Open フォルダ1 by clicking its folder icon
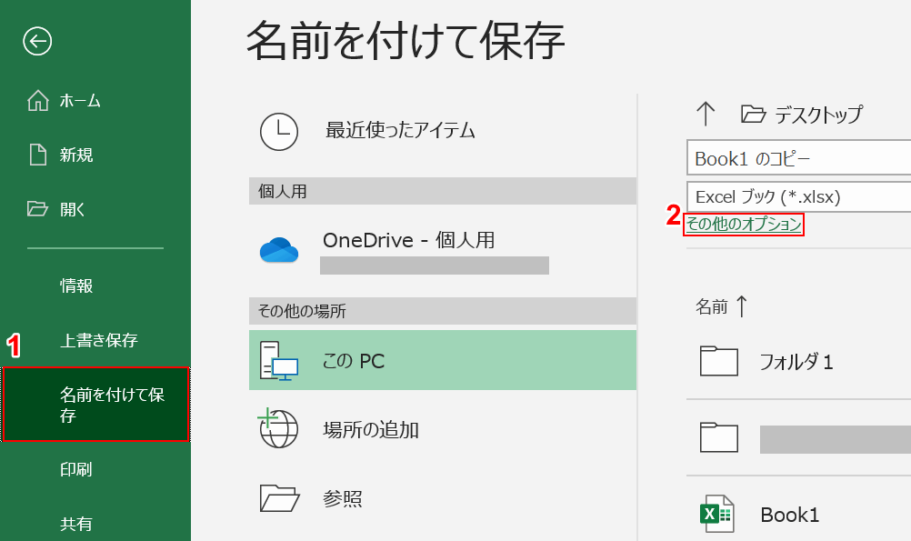 [x=718, y=361]
